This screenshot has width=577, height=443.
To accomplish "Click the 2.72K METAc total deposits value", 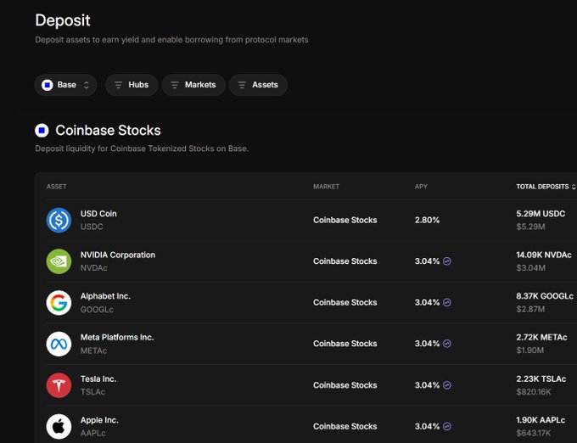I will (541, 338).
